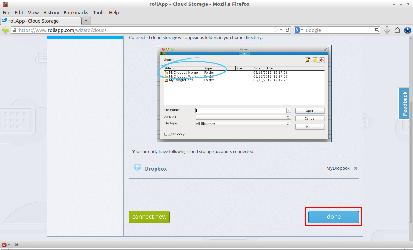Open the Adblock Plus dropdown arrow
This screenshot has width=413, height=250.
pyautogui.click(x=9, y=245)
